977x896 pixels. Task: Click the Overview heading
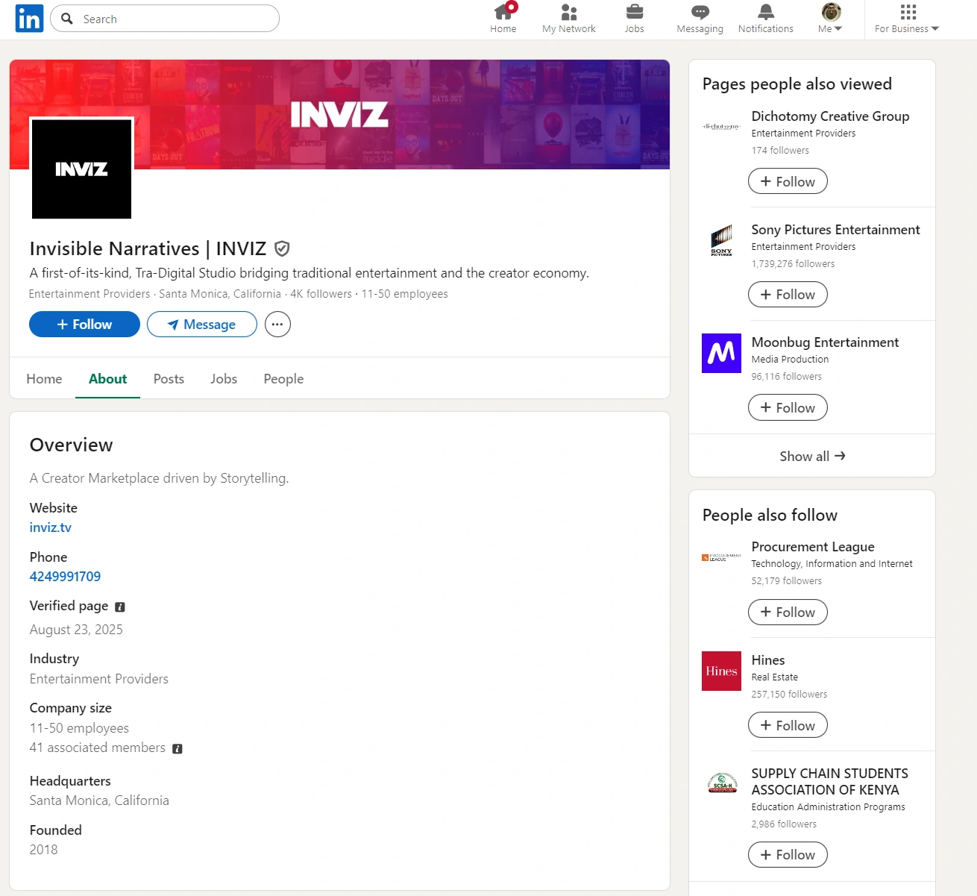point(72,445)
